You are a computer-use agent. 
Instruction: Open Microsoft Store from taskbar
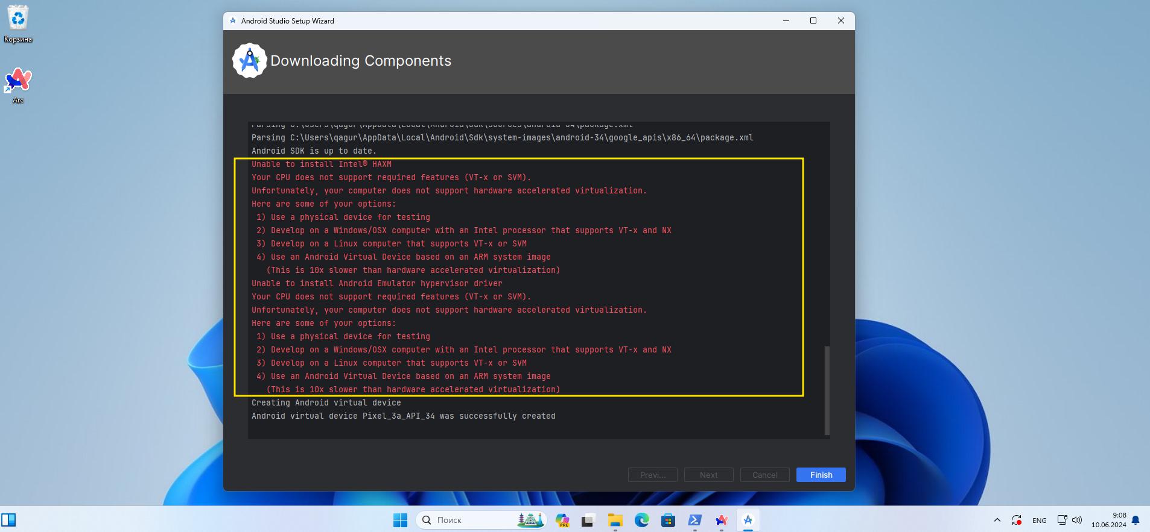pos(668,520)
